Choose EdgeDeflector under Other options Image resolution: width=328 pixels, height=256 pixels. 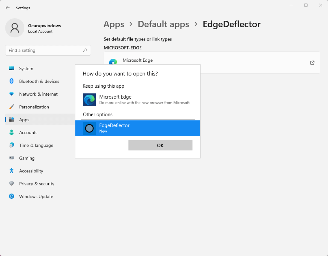[x=138, y=128]
